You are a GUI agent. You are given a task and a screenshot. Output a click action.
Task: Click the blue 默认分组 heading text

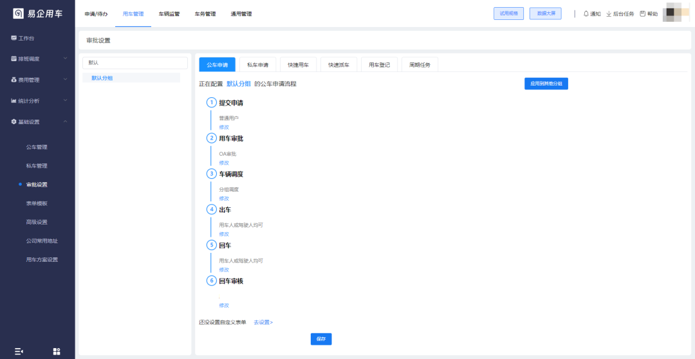(239, 84)
